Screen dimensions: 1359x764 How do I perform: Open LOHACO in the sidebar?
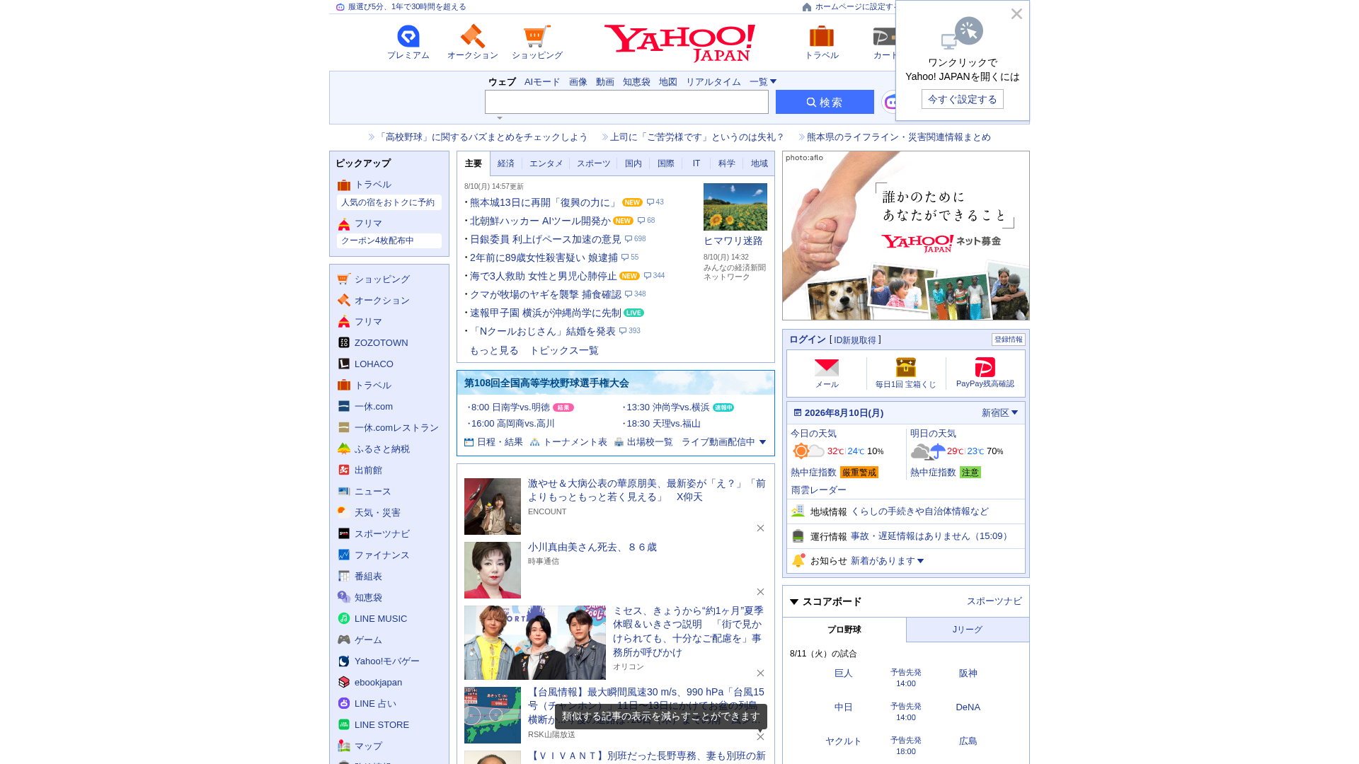[x=374, y=364]
